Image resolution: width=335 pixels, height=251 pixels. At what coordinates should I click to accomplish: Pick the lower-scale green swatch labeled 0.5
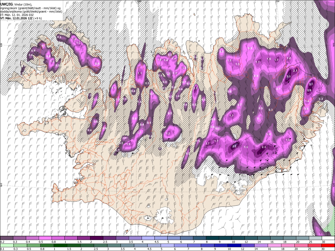(x=34, y=246)
